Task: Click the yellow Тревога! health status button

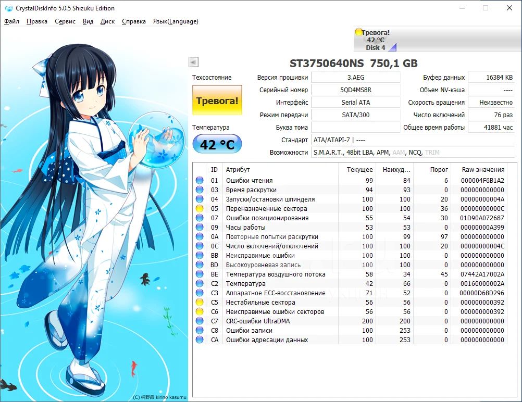Action: [217, 100]
